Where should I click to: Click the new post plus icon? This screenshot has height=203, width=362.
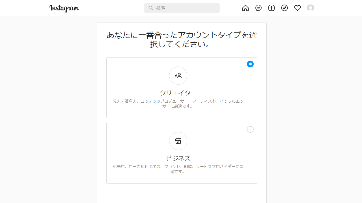pyautogui.click(x=271, y=8)
